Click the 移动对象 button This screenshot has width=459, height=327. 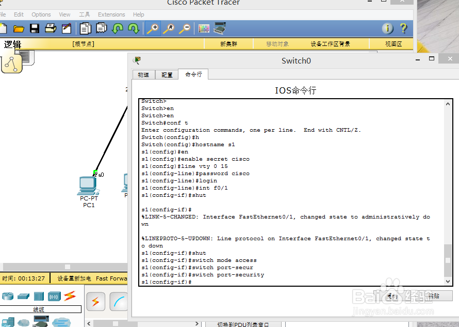point(277,44)
